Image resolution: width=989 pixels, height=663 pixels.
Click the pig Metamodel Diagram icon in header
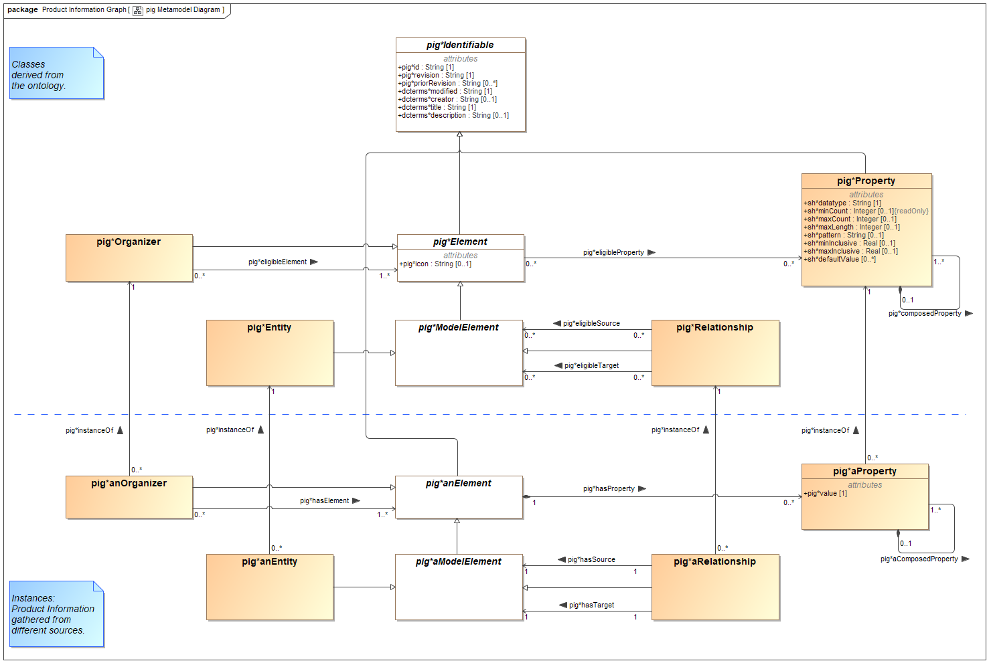pyautogui.click(x=138, y=10)
